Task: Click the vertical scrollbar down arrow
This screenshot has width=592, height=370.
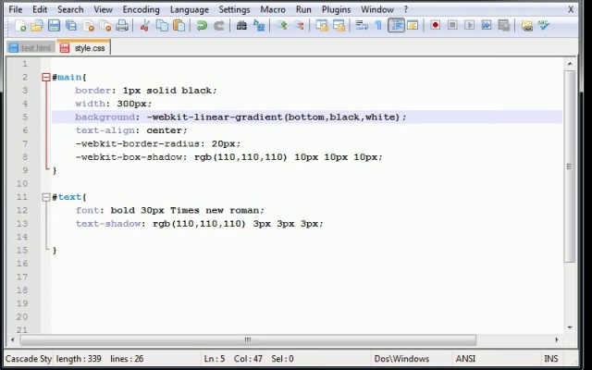Action: [x=570, y=327]
